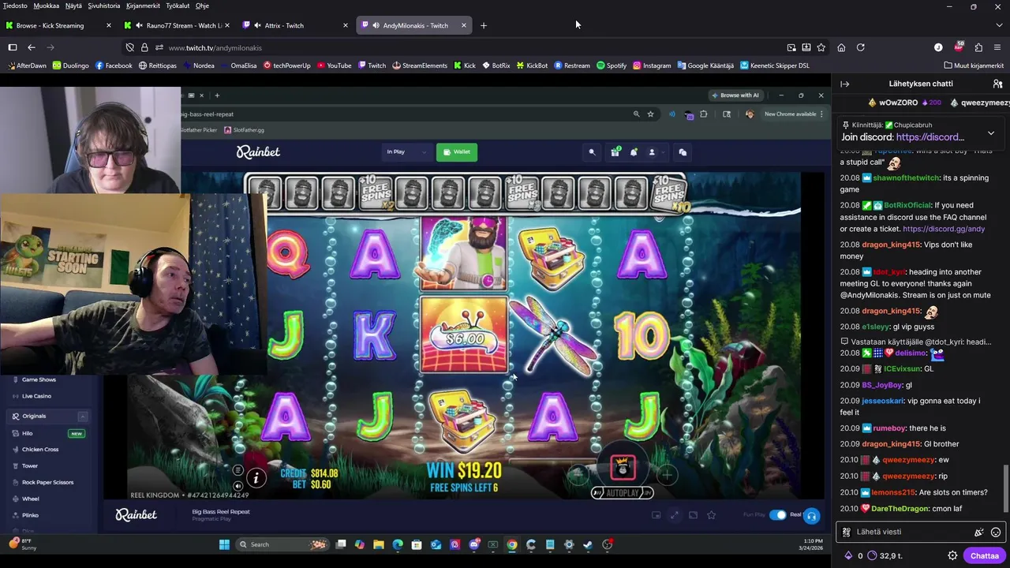Open the channel points balance 32,9 t.
Screen dimensions: 1010x568
[885, 555]
